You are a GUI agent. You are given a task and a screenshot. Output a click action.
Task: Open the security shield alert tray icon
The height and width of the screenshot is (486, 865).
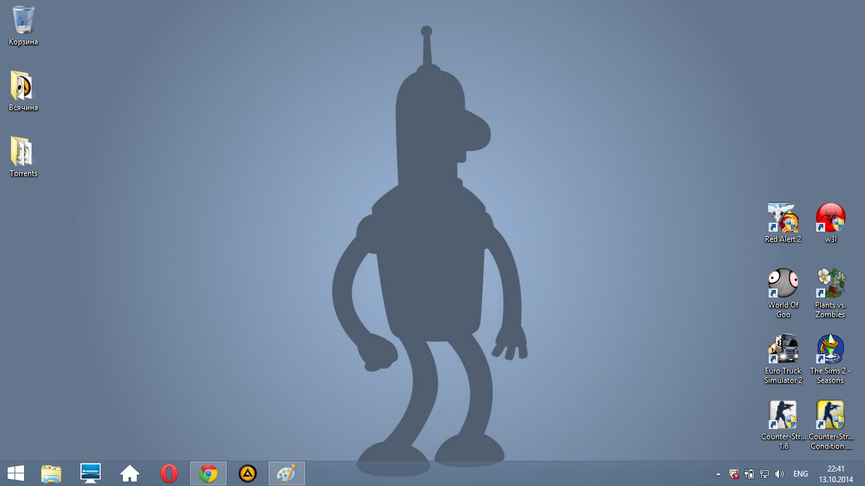point(734,474)
